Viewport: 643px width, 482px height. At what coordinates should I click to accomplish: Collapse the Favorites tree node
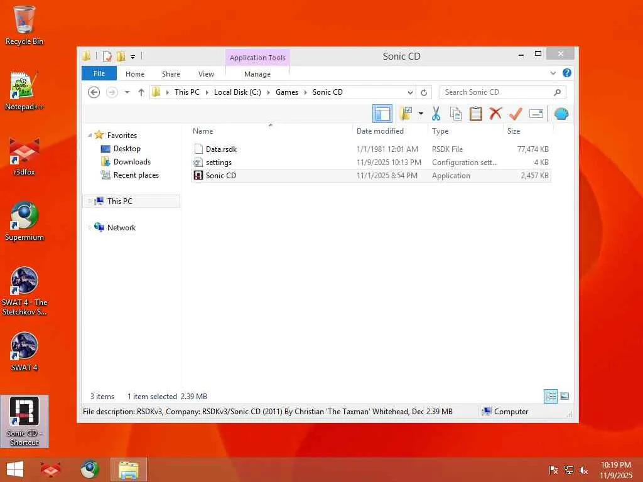point(90,136)
